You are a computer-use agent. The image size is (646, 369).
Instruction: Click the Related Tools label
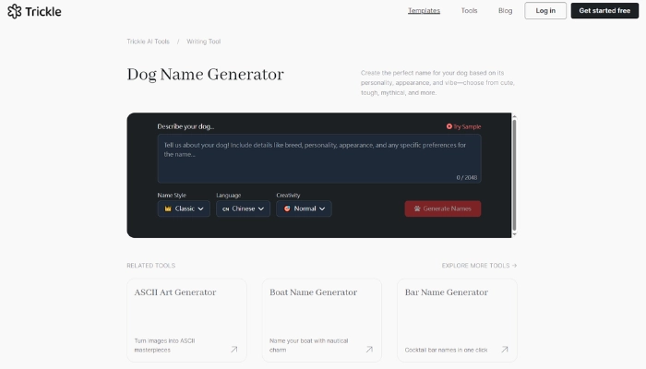150,266
